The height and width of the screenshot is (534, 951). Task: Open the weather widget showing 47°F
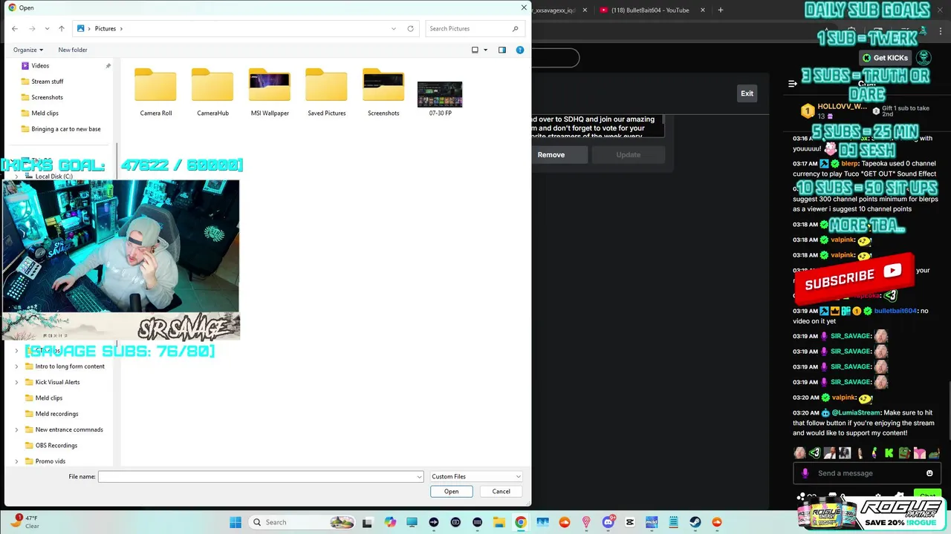pyautogui.click(x=24, y=521)
